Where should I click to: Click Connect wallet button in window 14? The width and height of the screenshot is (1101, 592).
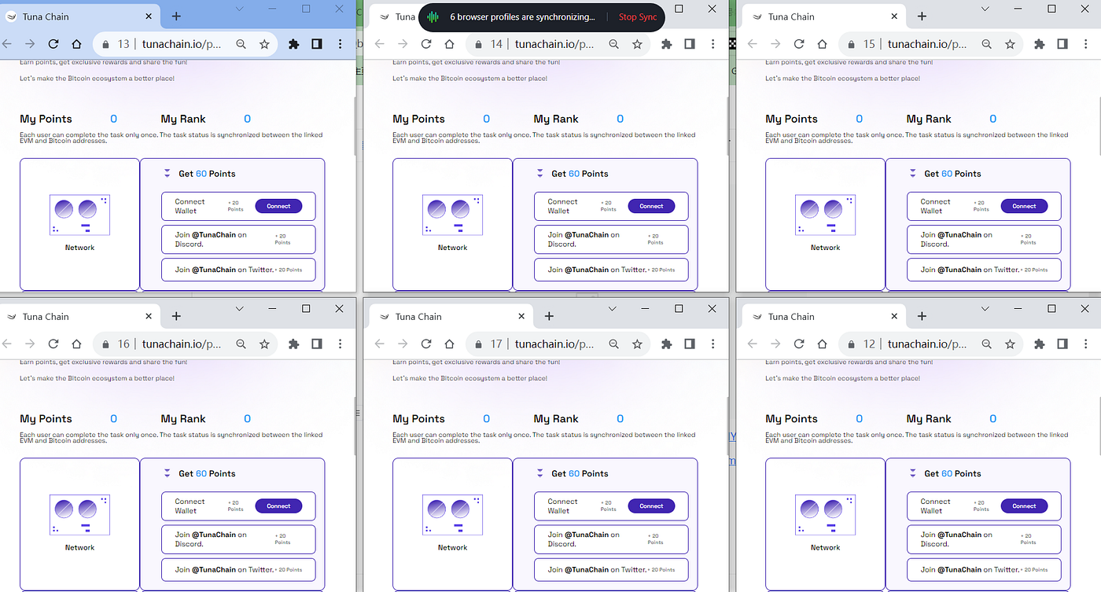tap(651, 206)
